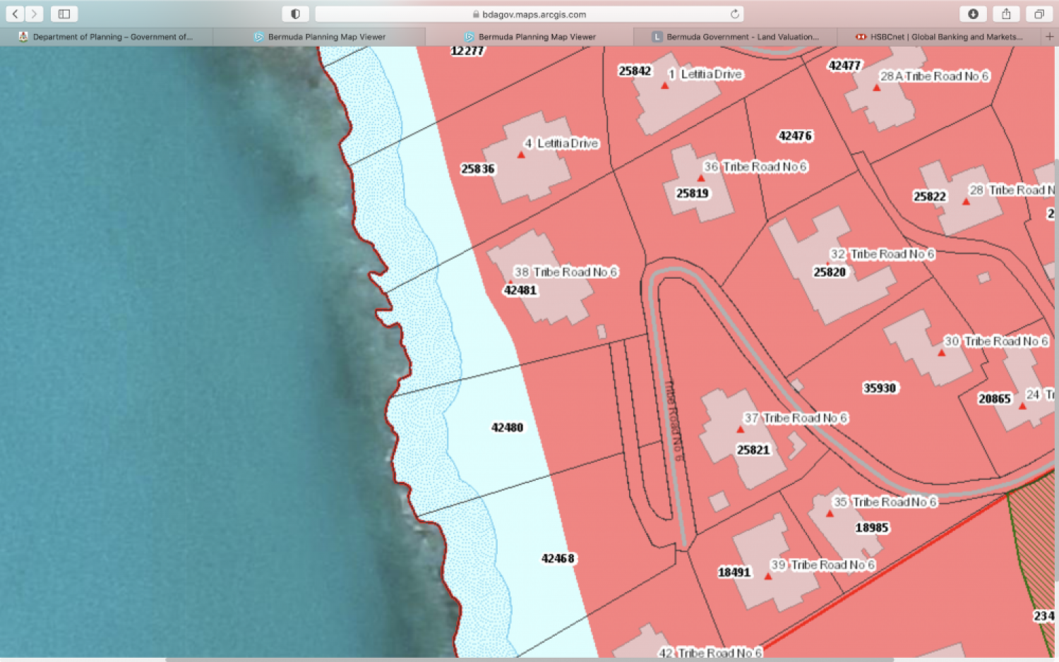Click the horizontal scrollbar at the bottom
The image size is (1059, 662).
coord(529,659)
